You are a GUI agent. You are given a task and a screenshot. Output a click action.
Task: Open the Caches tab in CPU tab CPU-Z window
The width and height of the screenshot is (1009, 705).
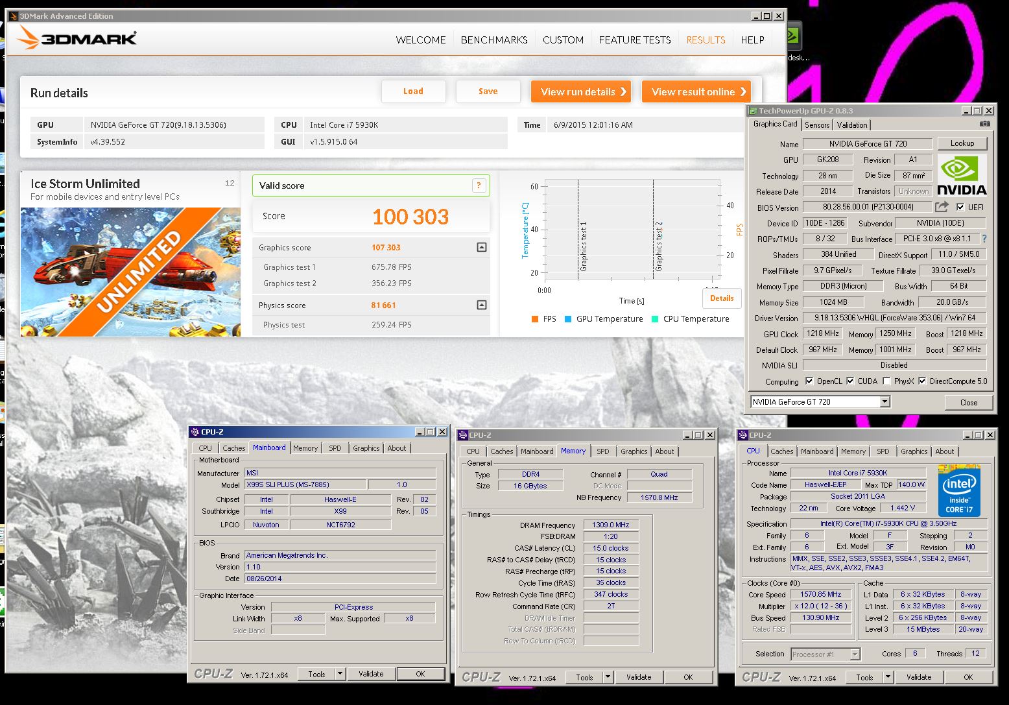[781, 451]
